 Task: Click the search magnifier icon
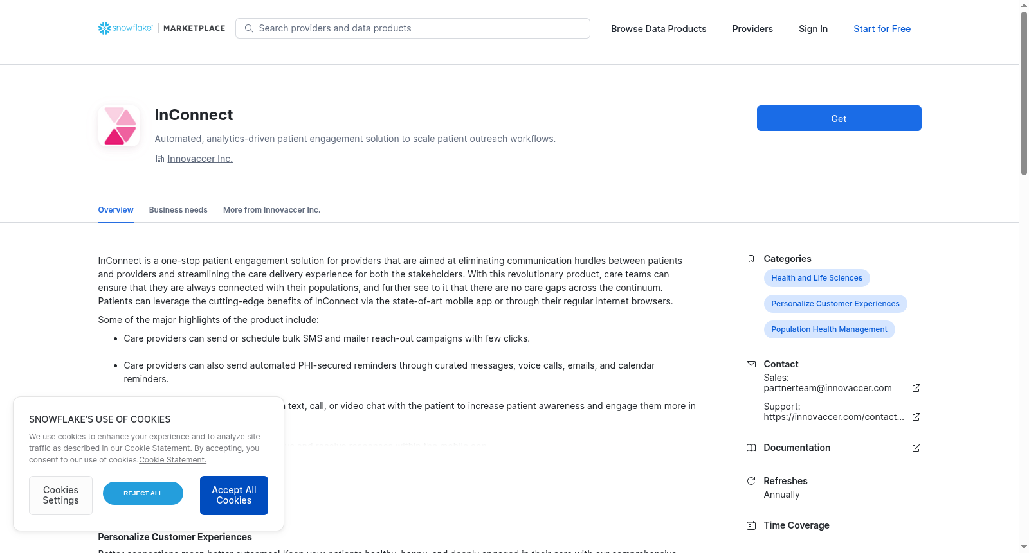pyautogui.click(x=249, y=28)
